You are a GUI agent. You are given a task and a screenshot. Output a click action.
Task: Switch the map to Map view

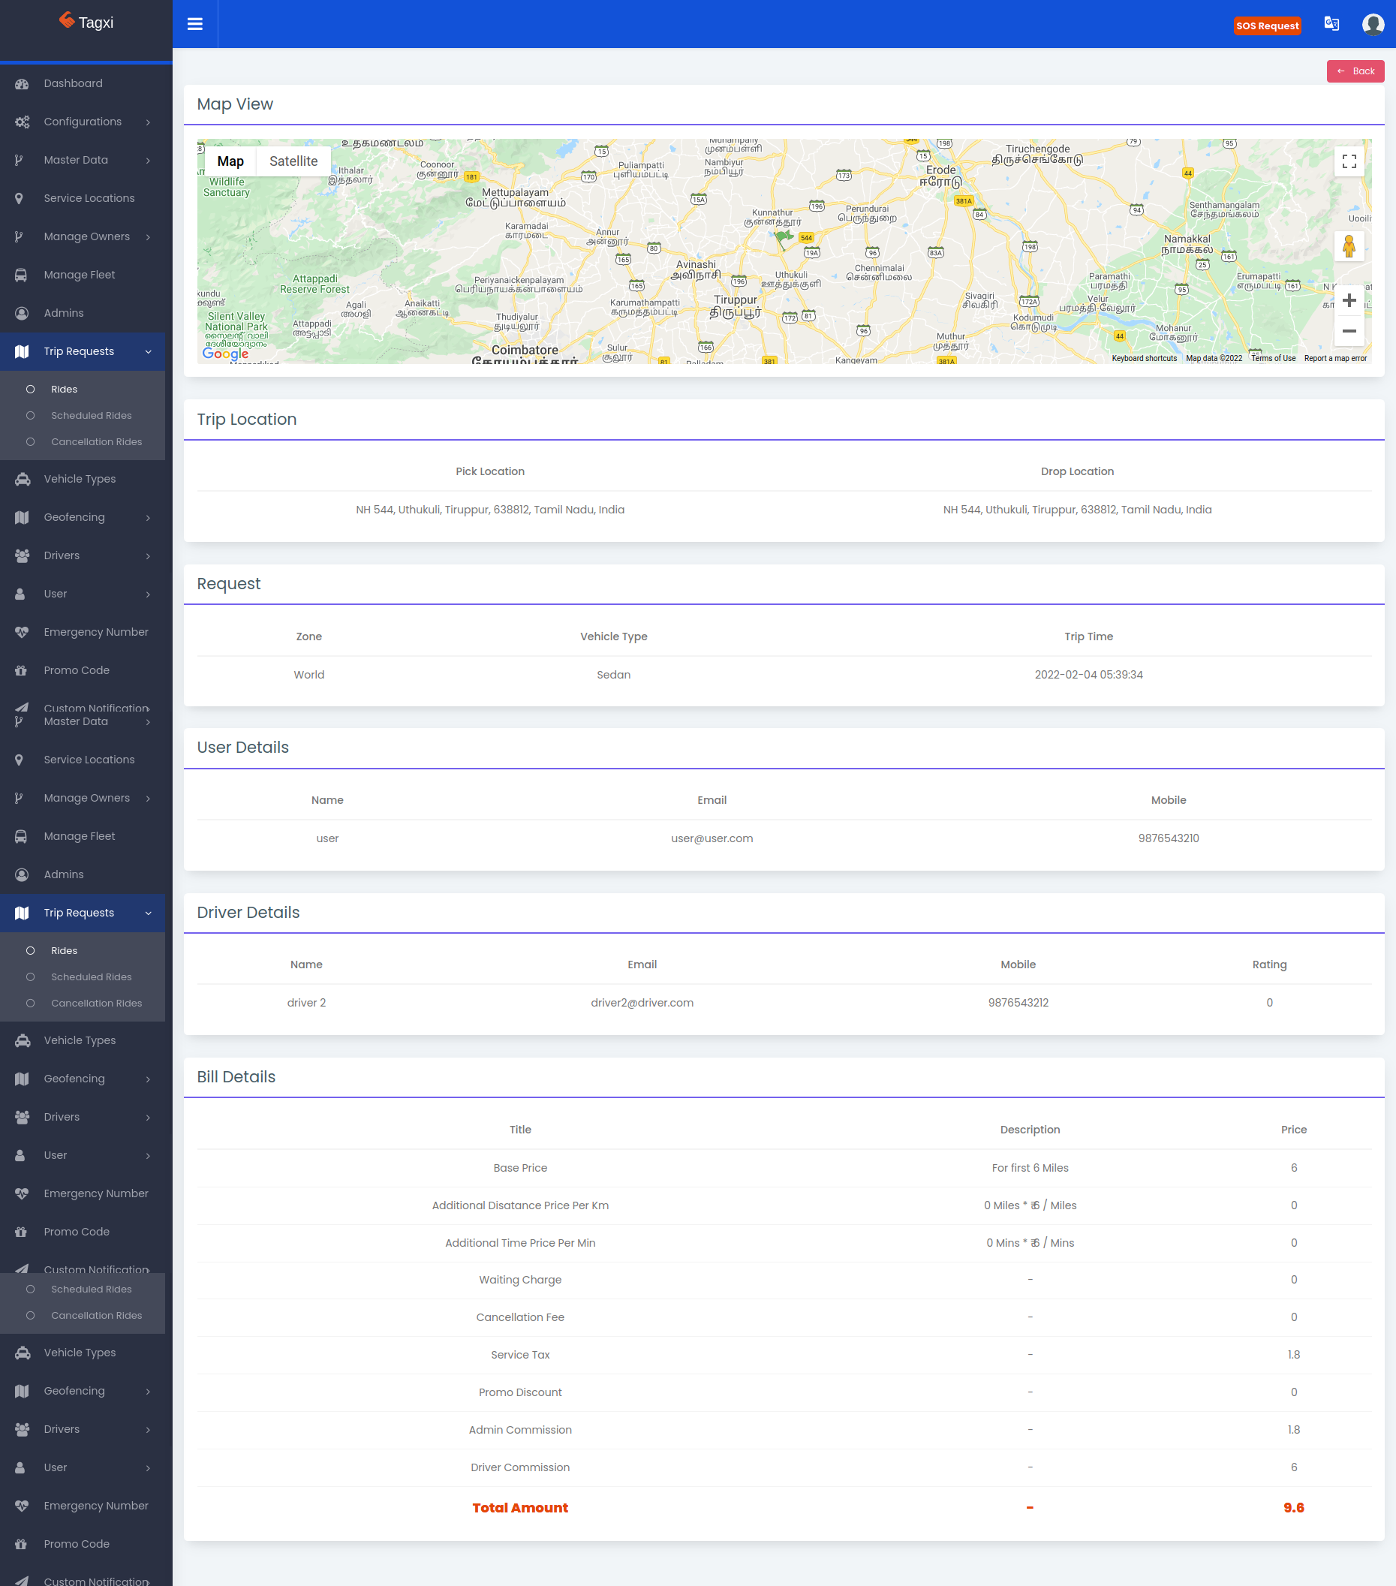pos(230,161)
